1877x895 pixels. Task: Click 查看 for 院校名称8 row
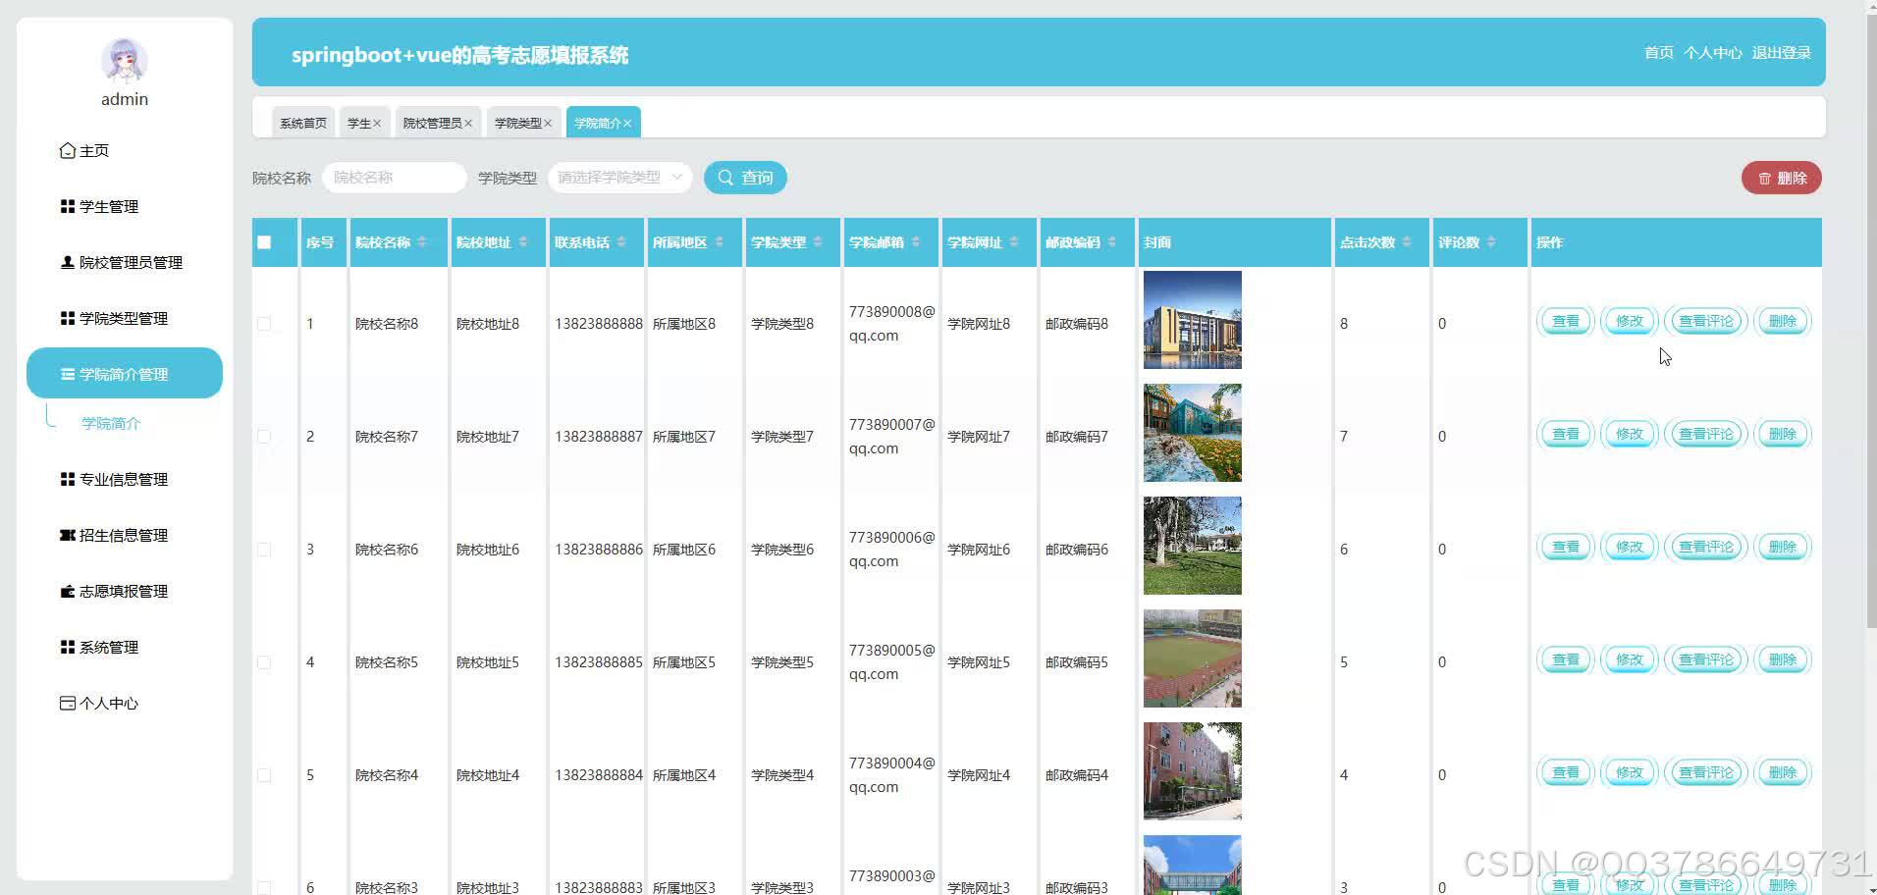coord(1566,322)
